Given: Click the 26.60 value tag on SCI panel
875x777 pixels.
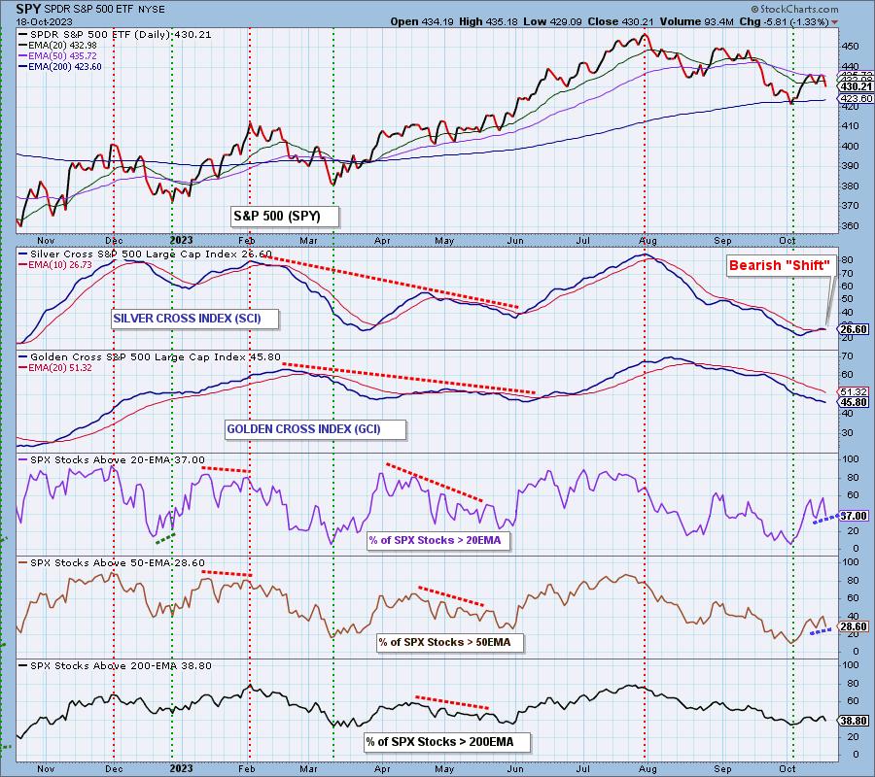Looking at the screenshot, I should click(x=854, y=329).
